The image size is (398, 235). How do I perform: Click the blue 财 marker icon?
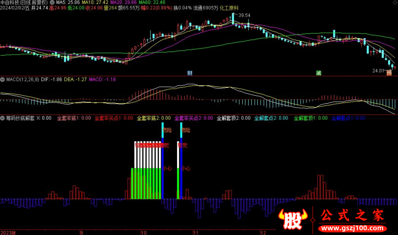[190, 73]
